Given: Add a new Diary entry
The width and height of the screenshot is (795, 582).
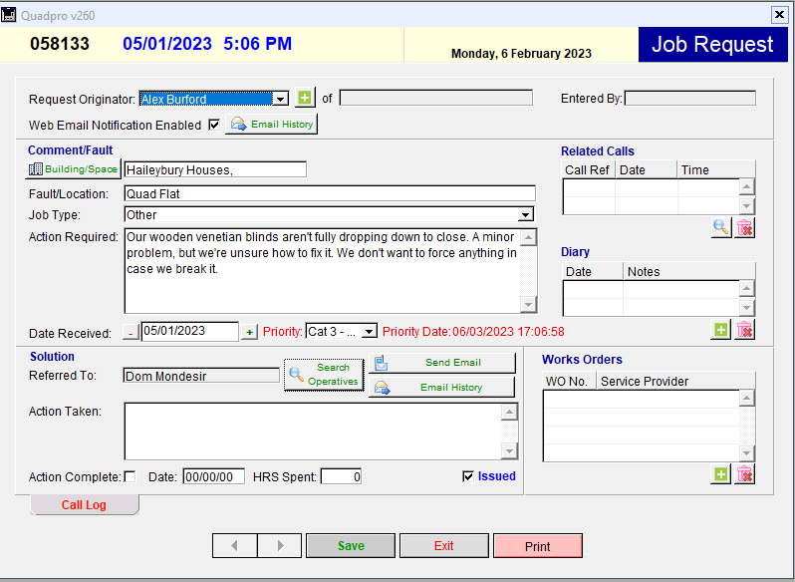Looking at the screenshot, I should click(x=721, y=330).
